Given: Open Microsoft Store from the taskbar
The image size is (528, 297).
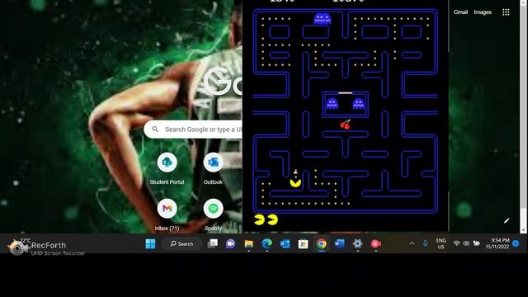Looking at the screenshot, I should coord(303,243).
